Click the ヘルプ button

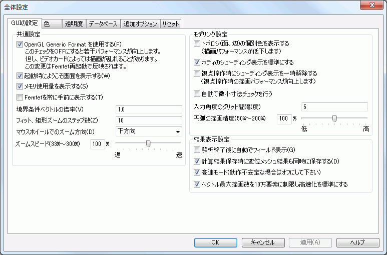[357, 242]
